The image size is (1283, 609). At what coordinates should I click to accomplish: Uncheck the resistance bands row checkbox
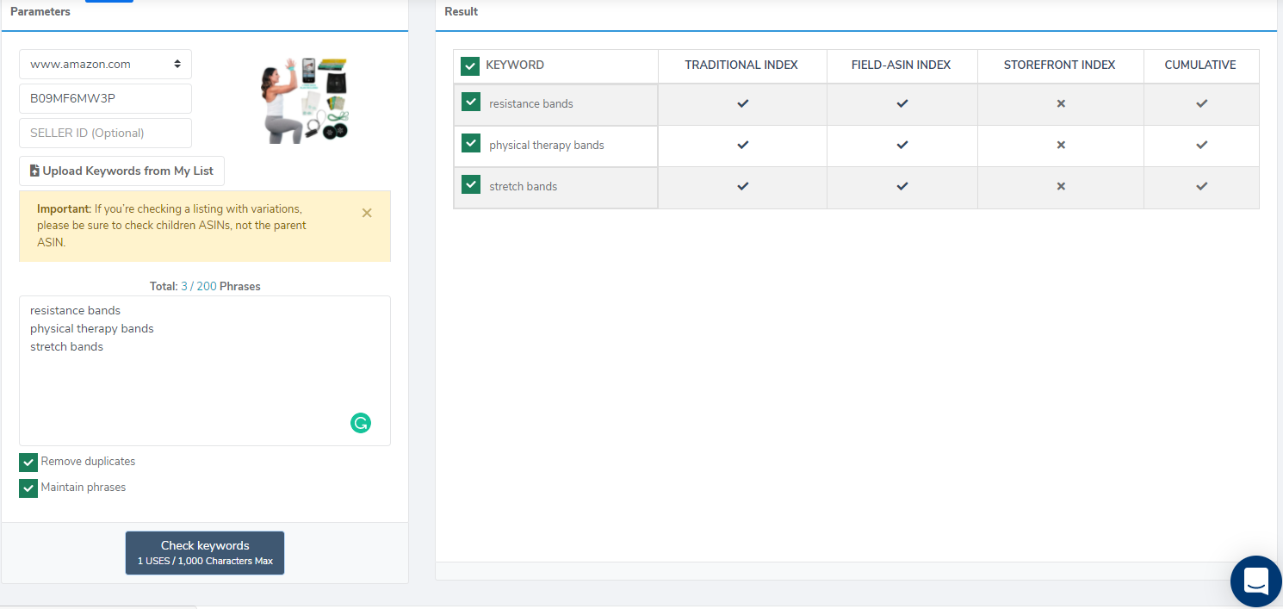click(x=471, y=102)
